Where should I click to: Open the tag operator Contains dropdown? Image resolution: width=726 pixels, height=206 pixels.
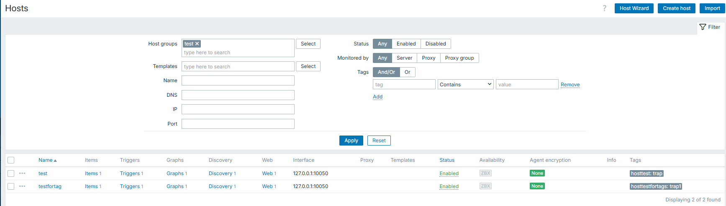click(x=465, y=85)
